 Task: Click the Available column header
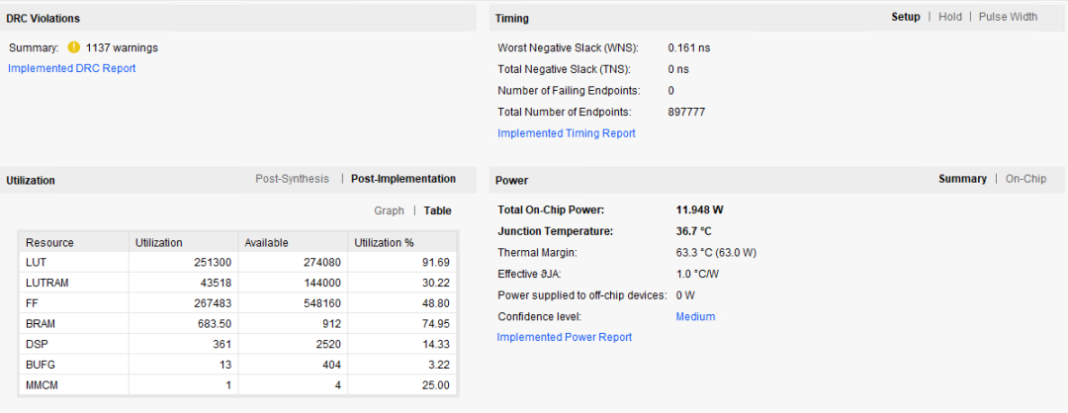(x=266, y=243)
